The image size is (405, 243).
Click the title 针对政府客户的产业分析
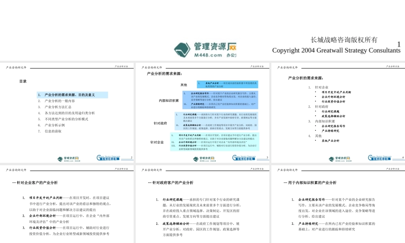[x=173, y=183]
